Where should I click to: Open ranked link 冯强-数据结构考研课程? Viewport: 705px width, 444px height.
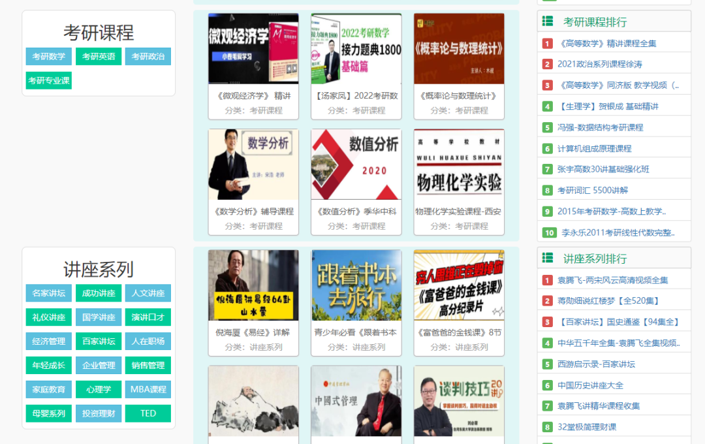601,128
